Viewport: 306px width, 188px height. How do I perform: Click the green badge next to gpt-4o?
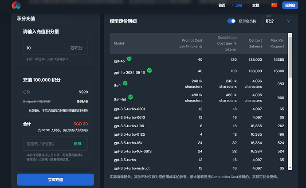[x=129, y=59]
